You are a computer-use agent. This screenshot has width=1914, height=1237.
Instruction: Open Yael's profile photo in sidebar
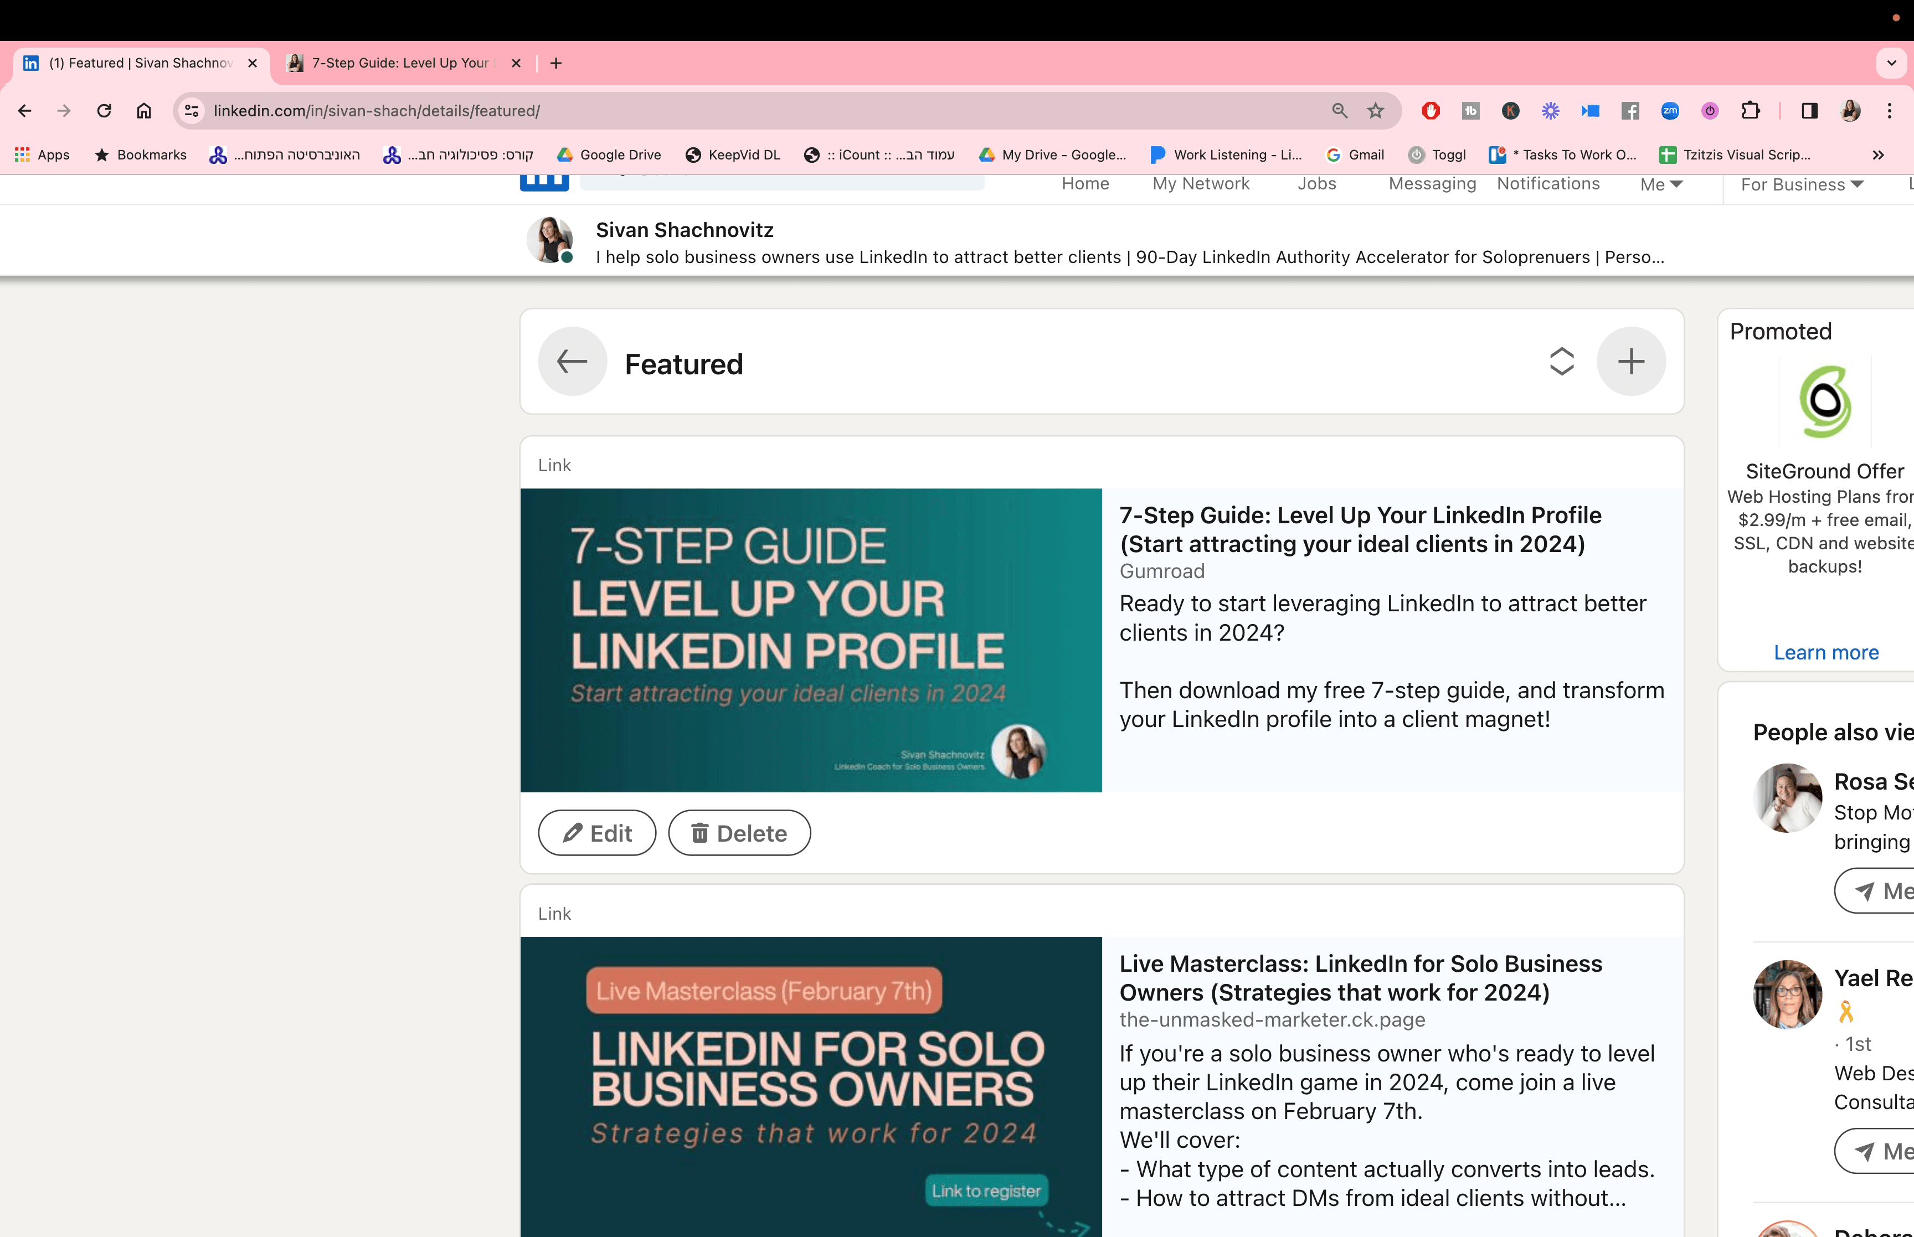[x=1787, y=994]
